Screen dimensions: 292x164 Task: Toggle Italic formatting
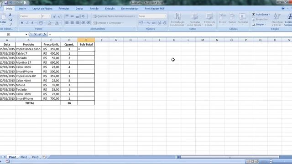[27, 23]
